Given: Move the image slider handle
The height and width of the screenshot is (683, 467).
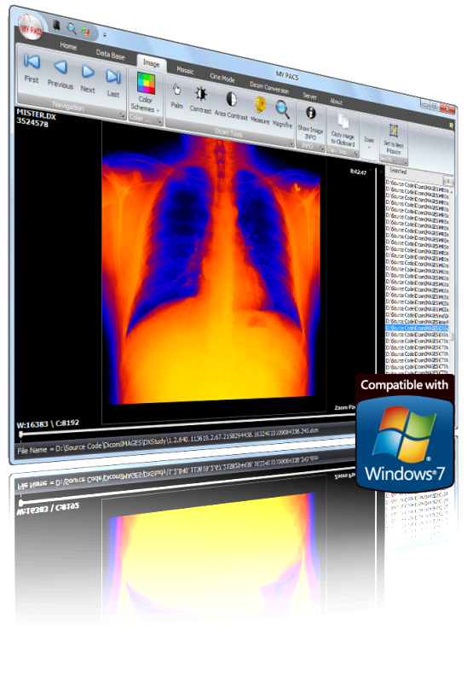Looking at the screenshot, I should [x=20, y=435].
